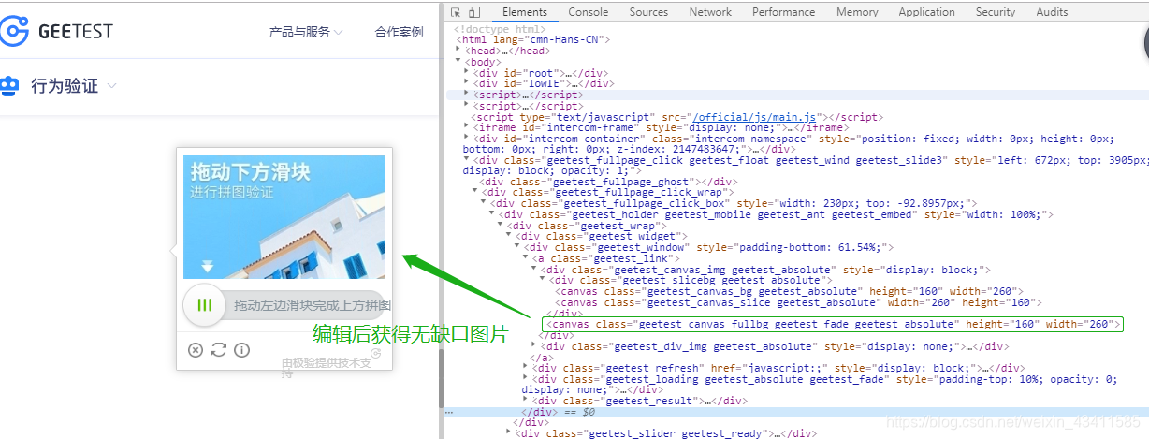Open the Security tab
This screenshot has width=1149, height=439.
(x=995, y=12)
